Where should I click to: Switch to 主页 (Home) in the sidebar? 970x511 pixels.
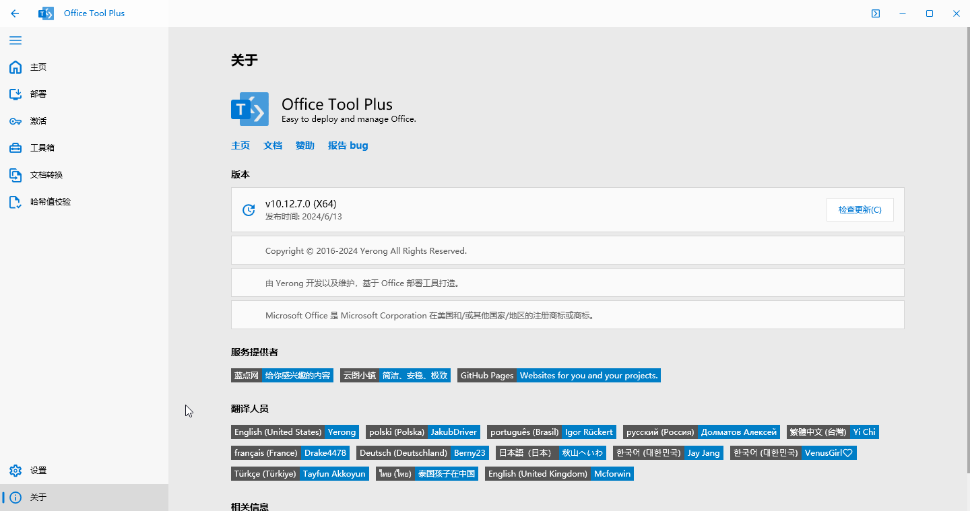pos(38,67)
